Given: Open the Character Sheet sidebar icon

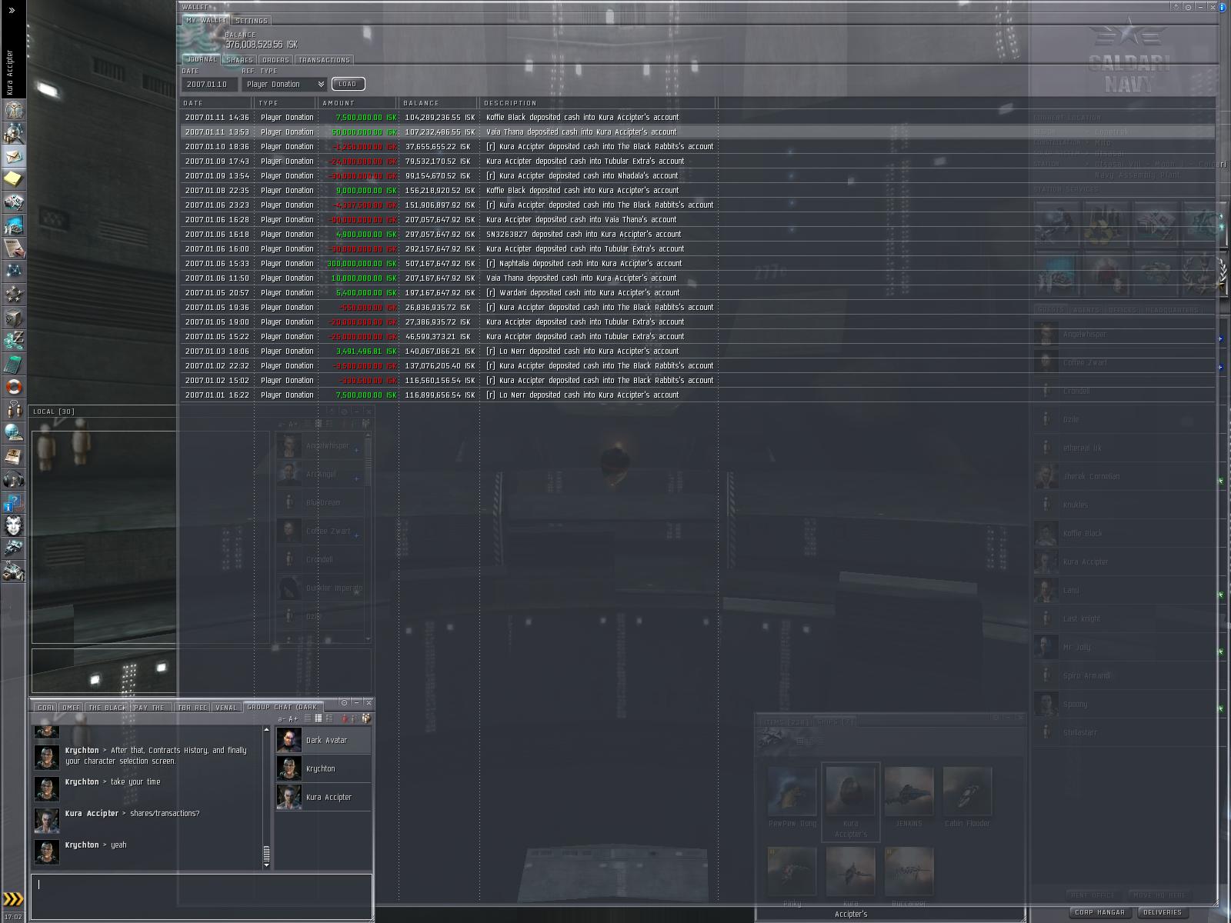Looking at the screenshot, I should tap(13, 109).
